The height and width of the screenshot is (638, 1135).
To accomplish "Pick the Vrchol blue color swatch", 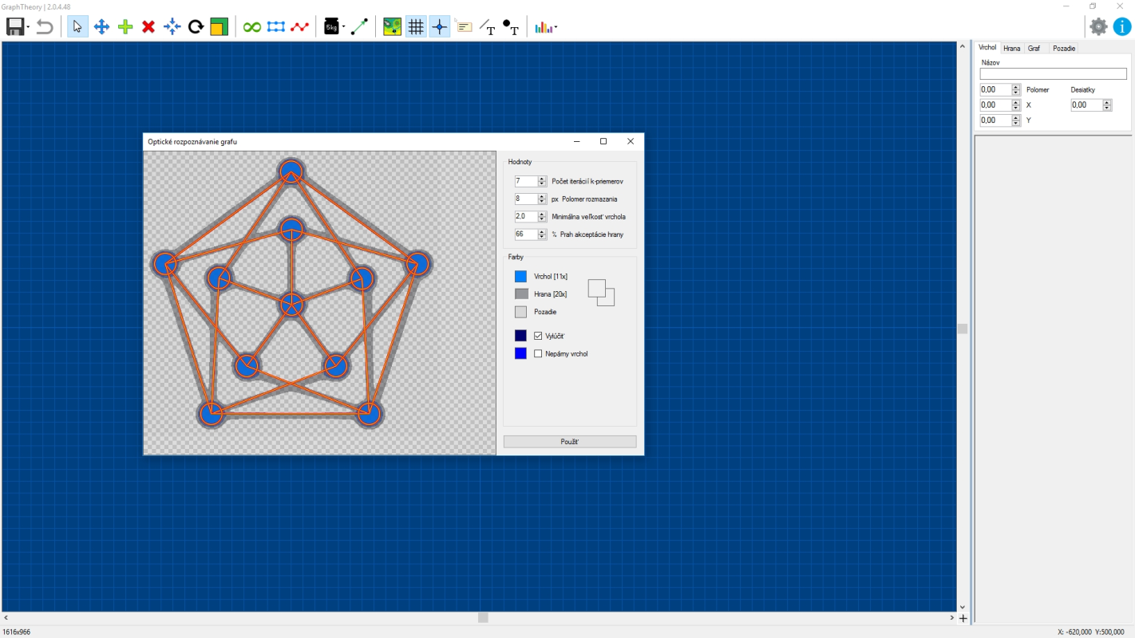I will click(521, 277).
